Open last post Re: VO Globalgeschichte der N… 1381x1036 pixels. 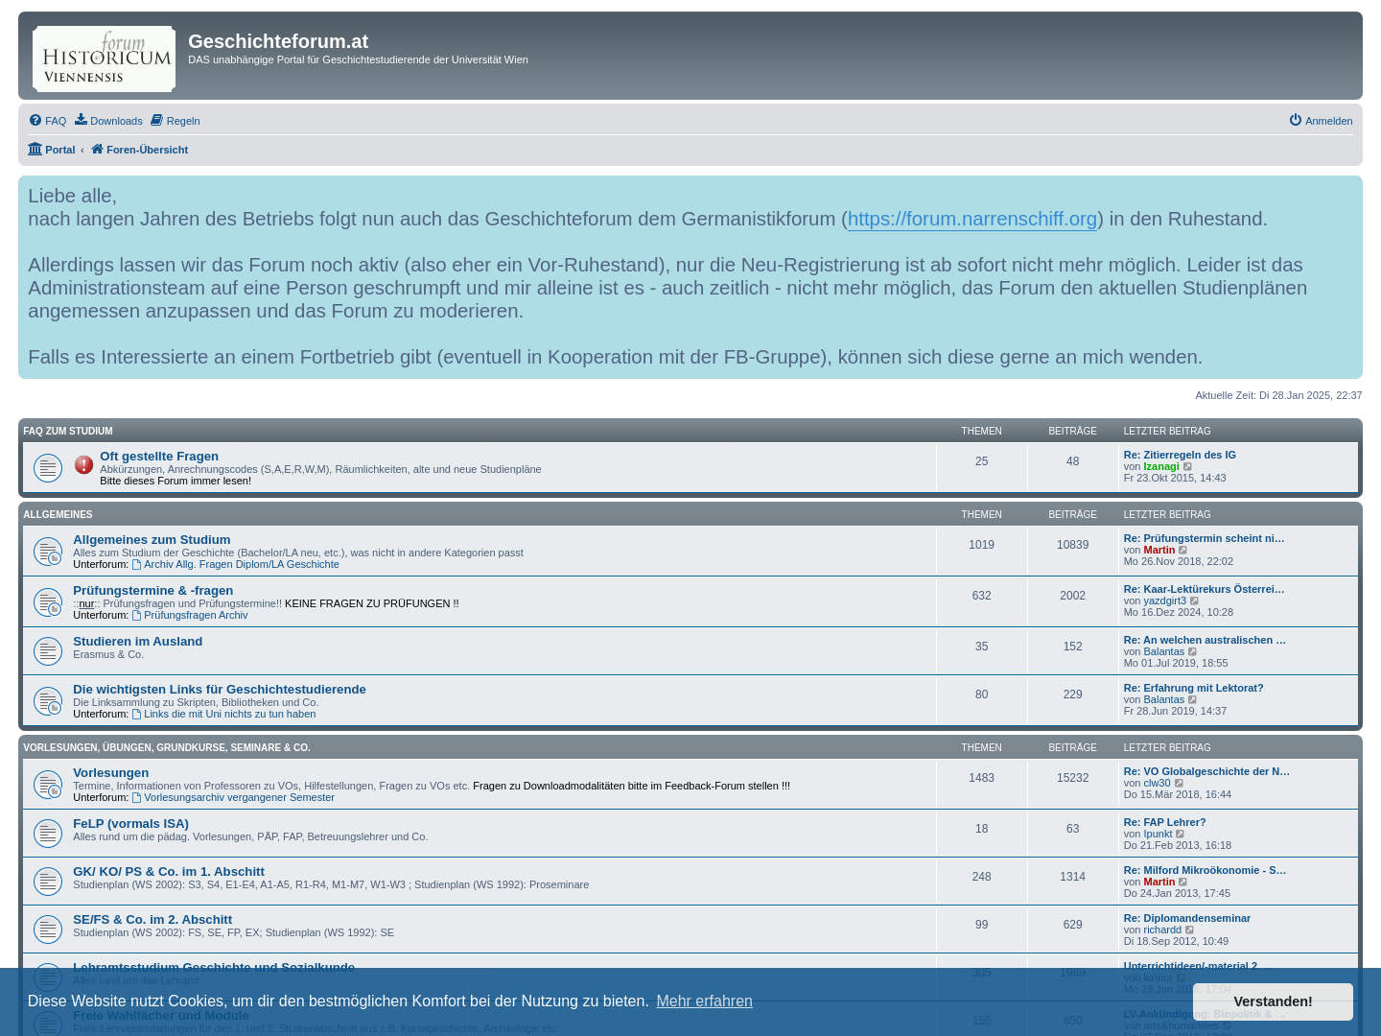[1206, 771]
